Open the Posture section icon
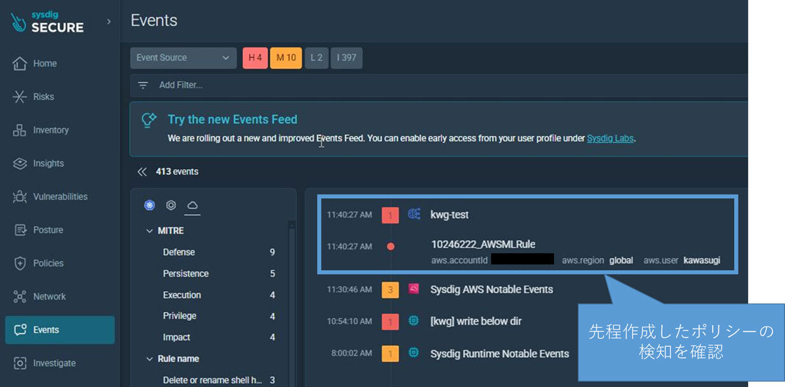 pos(20,230)
